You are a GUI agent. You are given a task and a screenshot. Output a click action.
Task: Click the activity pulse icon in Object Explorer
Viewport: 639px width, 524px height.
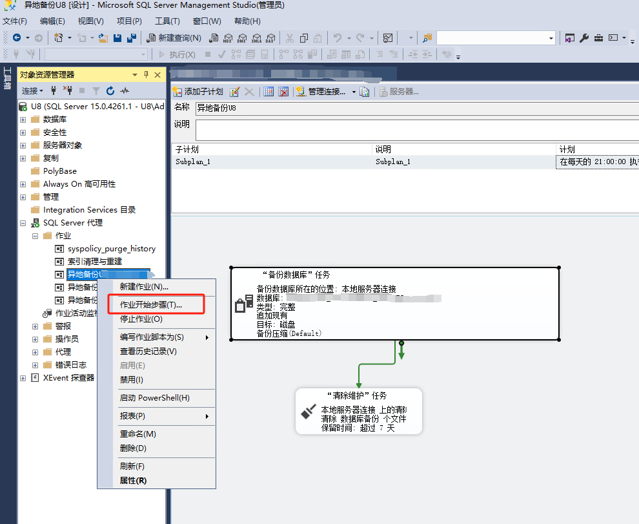pyautogui.click(x=125, y=90)
